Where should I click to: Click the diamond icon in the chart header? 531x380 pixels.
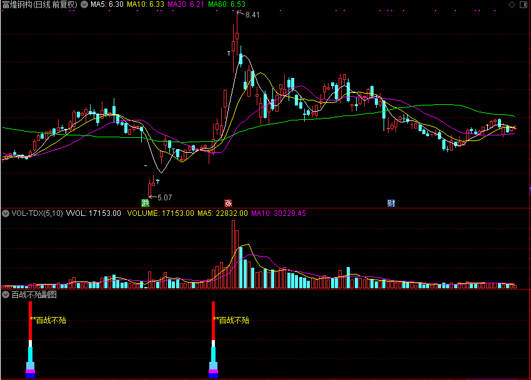(512, 4)
